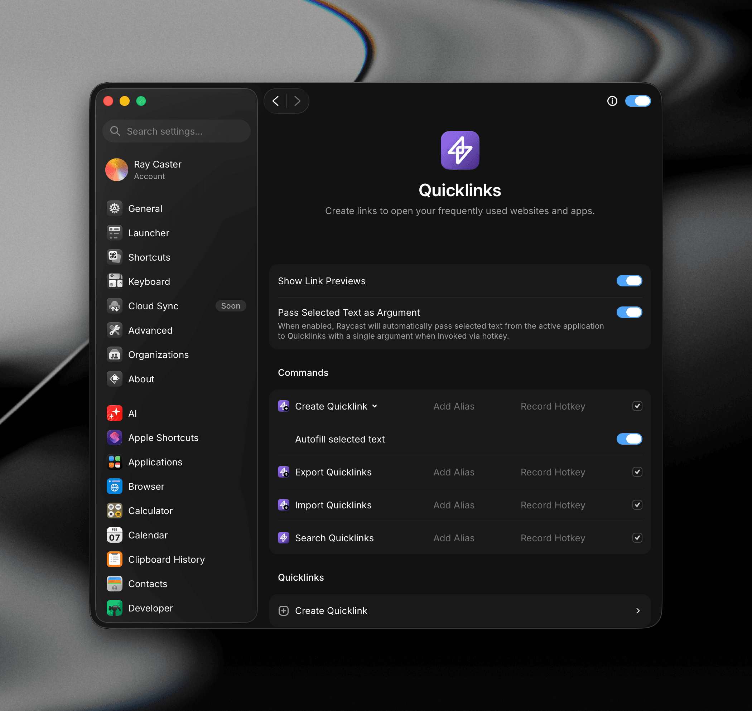
Task: Collapse the Create Quicklink command chevron
Action: point(375,406)
